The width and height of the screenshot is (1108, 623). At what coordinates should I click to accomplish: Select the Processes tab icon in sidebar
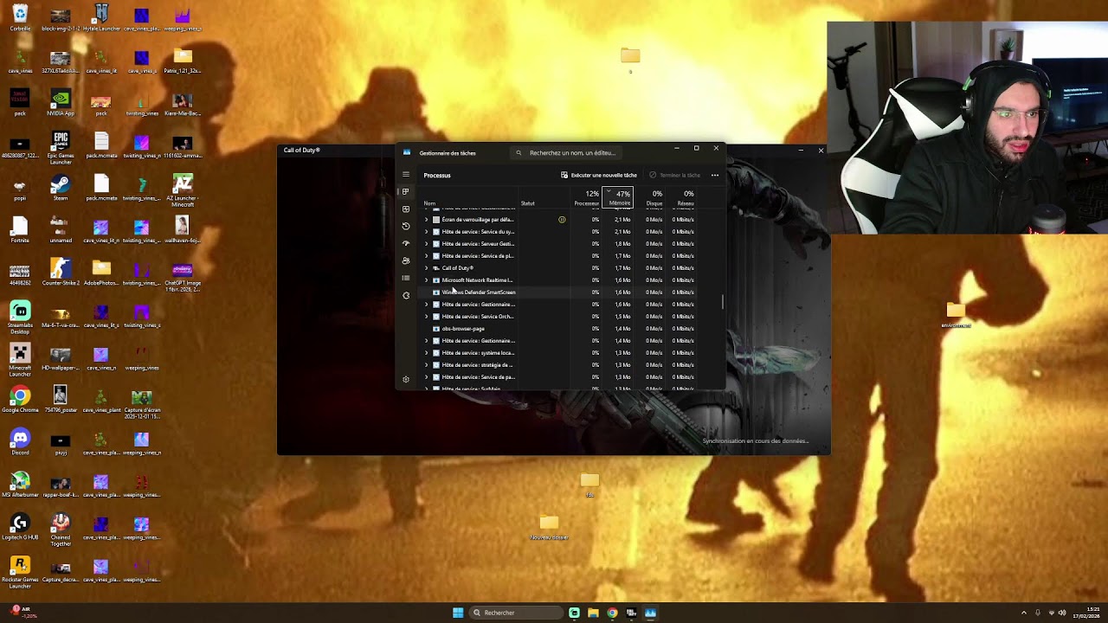point(405,191)
